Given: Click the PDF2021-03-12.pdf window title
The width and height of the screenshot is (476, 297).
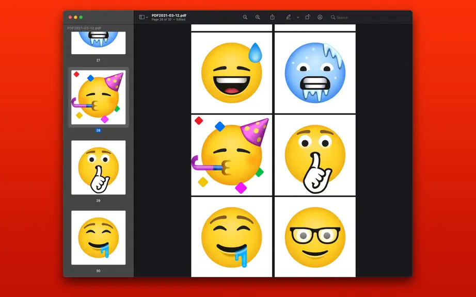Looking at the screenshot, I should click(169, 15).
